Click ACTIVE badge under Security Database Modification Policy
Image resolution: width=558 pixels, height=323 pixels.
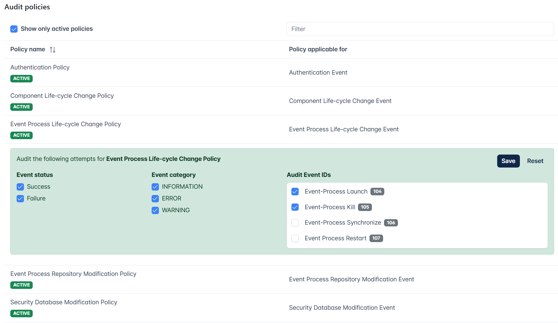[21, 313]
